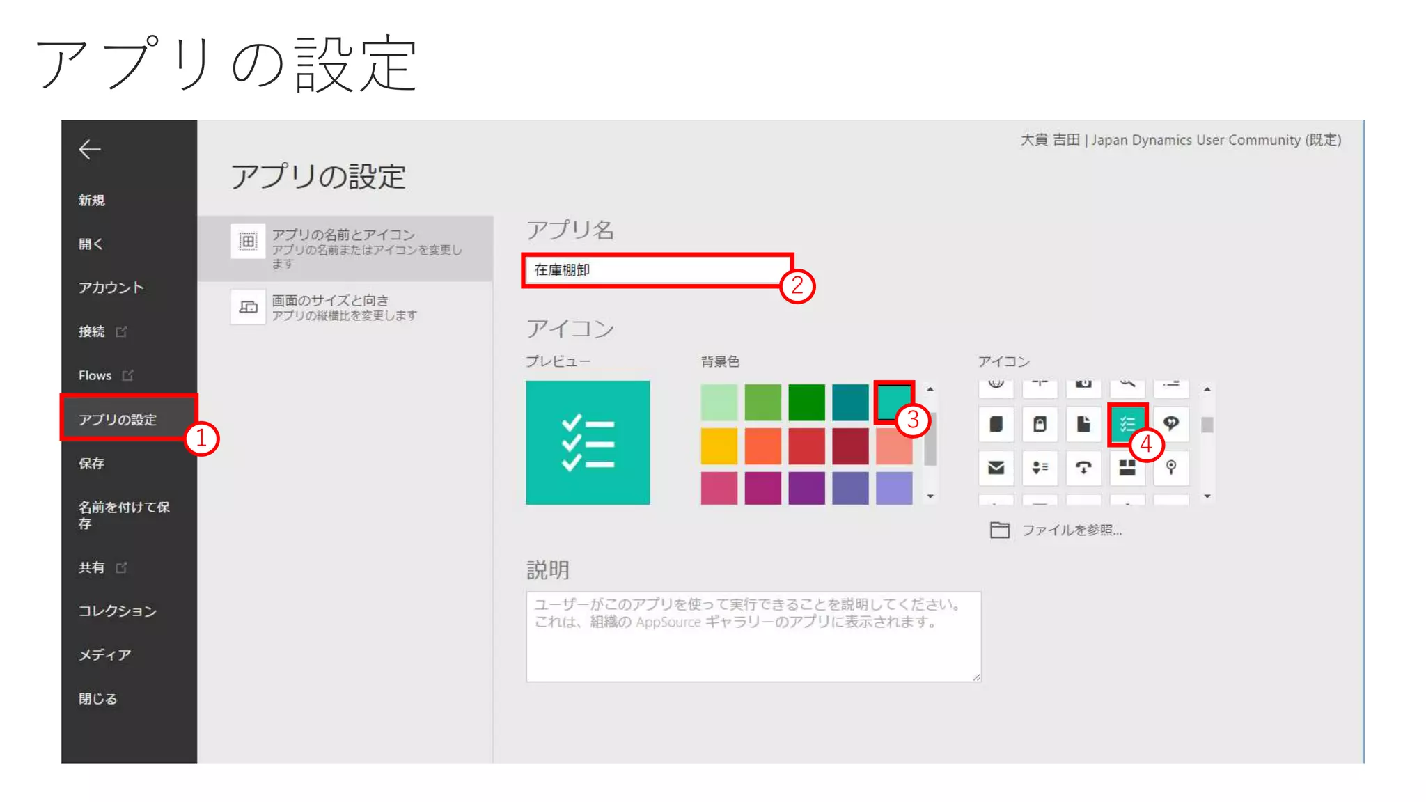The width and height of the screenshot is (1426, 802).
Task: Click the background color list's up arrow
Action: tap(930, 389)
